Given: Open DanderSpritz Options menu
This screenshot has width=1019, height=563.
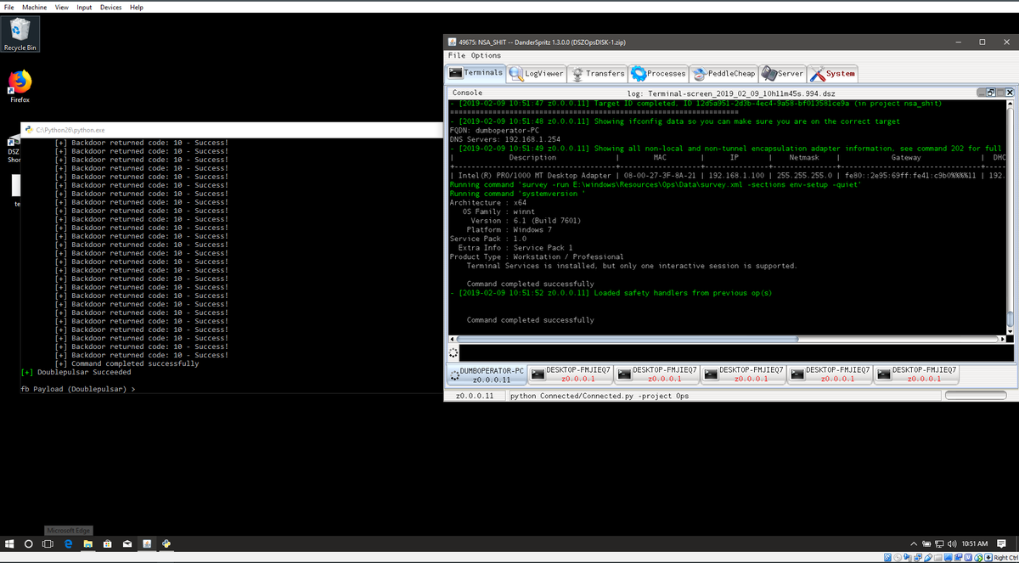Looking at the screenshot, I should (486, 55).
